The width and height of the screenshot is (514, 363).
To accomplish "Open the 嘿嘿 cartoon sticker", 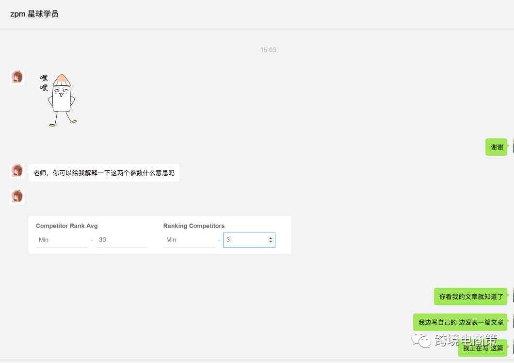I will [x=59, y=100].
